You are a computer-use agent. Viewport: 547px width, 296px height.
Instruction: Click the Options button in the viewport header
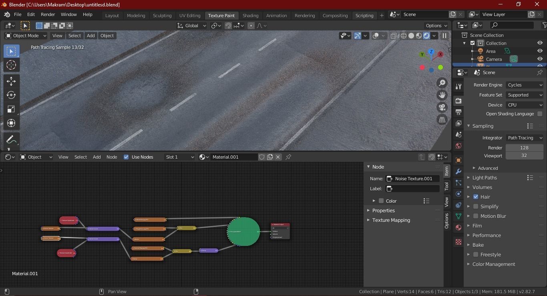click(436, 25)
